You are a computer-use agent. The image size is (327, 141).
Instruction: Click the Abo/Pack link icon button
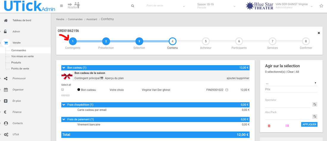(315, 116)
